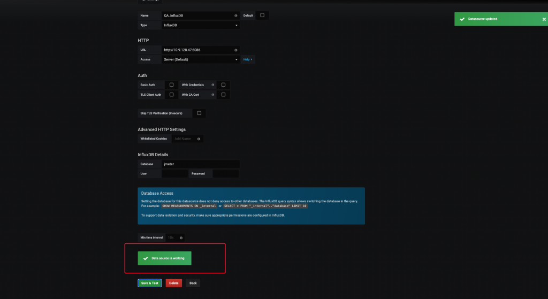
Task: Click the Database field containing jmeter
Action: click(201, 164)
